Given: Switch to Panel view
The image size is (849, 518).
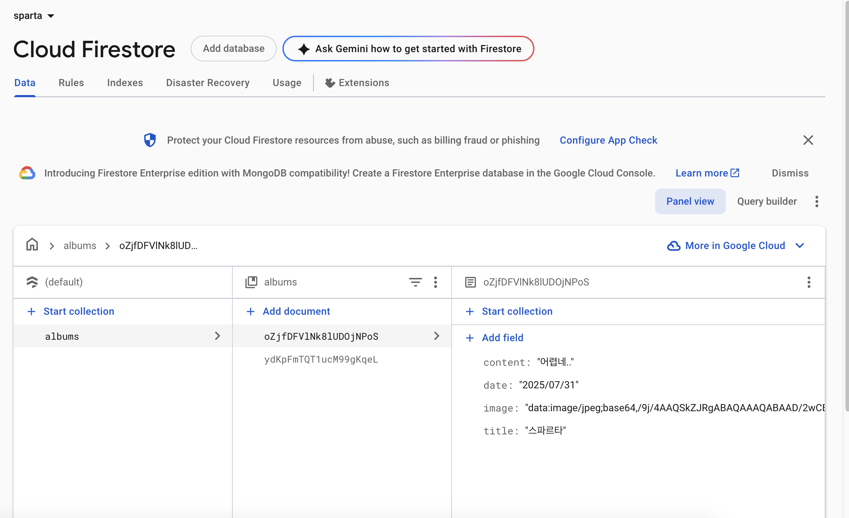Looking at the screenshot, I should pyautogui.click(x=690, y=201).
